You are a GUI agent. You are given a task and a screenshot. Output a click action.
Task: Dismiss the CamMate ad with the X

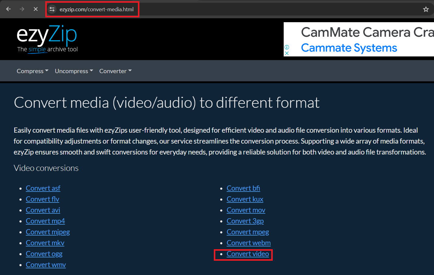click(x=287, y=53)
